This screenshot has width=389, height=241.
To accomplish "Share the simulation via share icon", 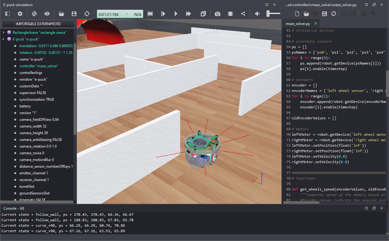I will [x=243, y=14].
